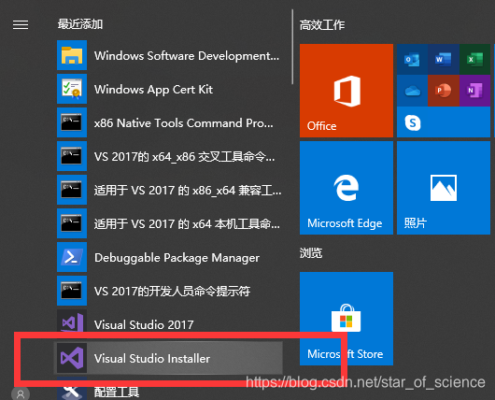Open OneDrive from the tile group
Image resolution: width=495 pixels, height=400 pixels.
coord(412,91)
